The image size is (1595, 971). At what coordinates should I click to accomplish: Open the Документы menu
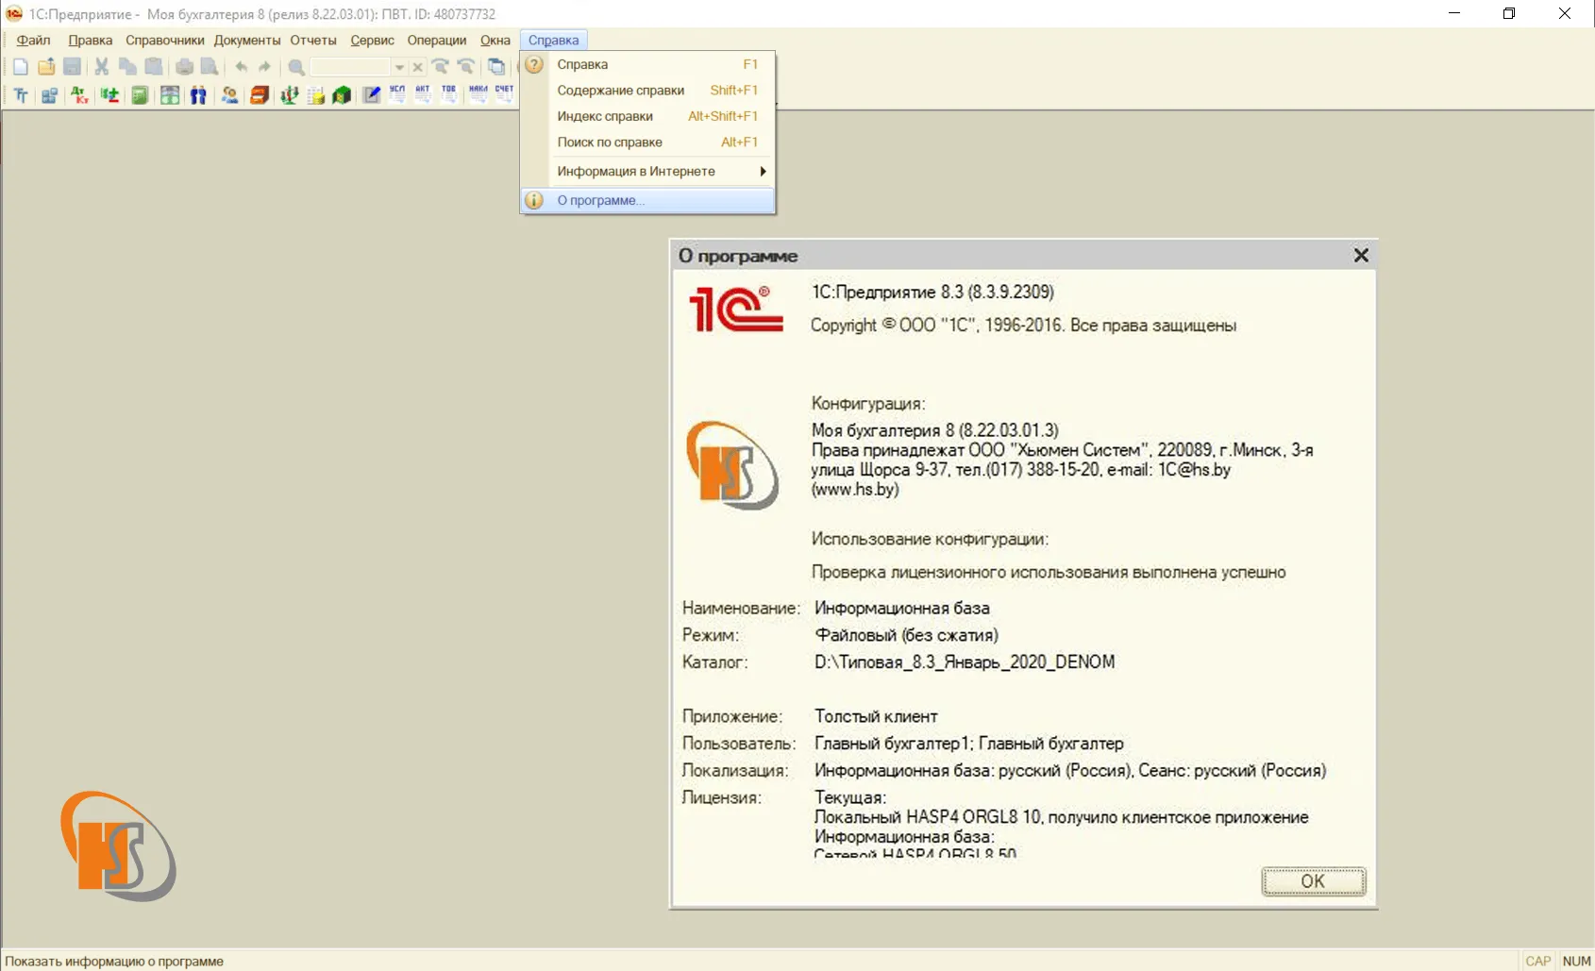(x=247, y=40)
